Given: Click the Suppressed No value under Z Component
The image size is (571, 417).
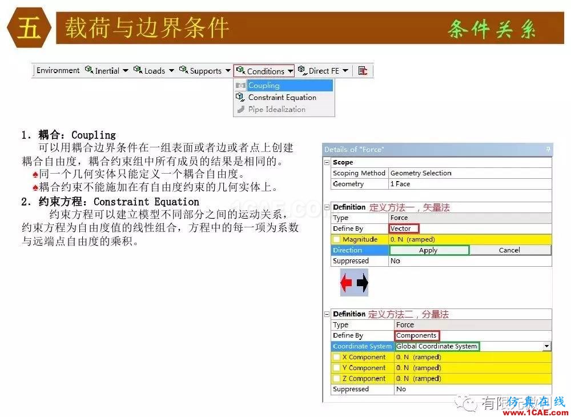Looking at the screenshot, I should point(473,389).
